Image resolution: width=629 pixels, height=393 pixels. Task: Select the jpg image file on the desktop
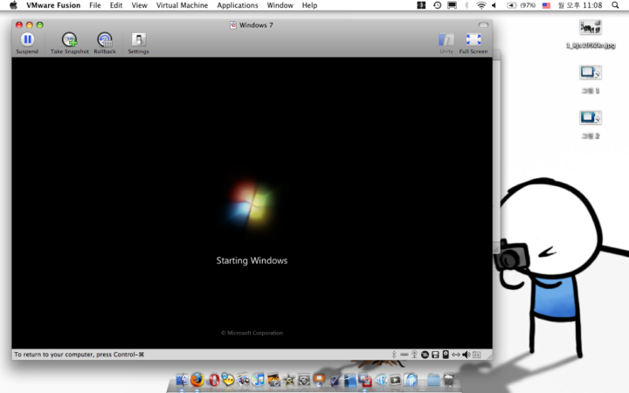pos(590,34)
